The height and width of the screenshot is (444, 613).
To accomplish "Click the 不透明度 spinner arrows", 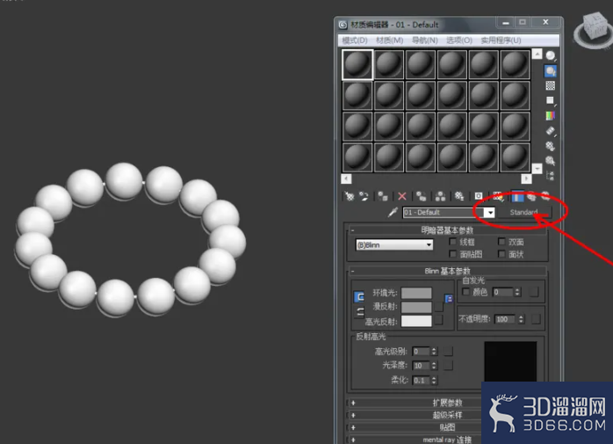I will coord(521,319).
